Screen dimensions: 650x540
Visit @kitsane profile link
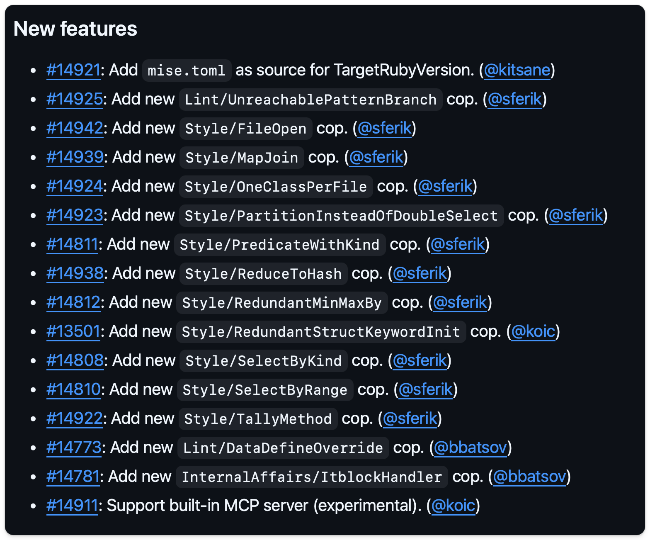(517, 70)
